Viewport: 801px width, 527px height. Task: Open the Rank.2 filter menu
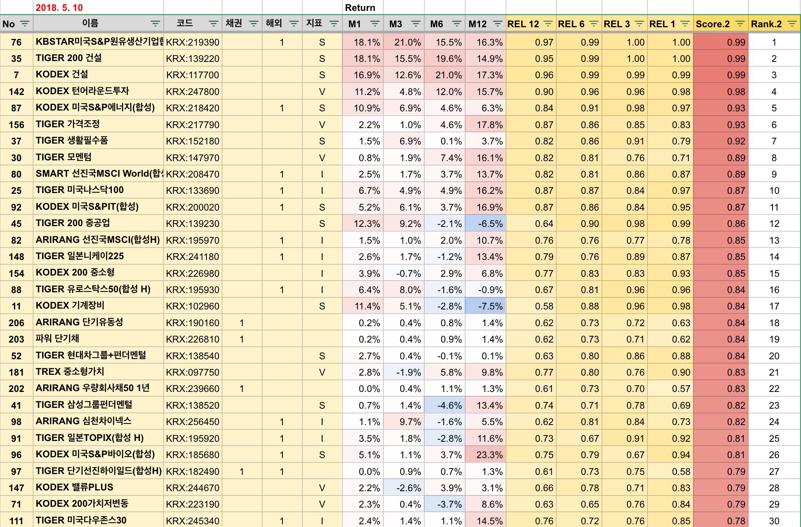coord(792,24)
